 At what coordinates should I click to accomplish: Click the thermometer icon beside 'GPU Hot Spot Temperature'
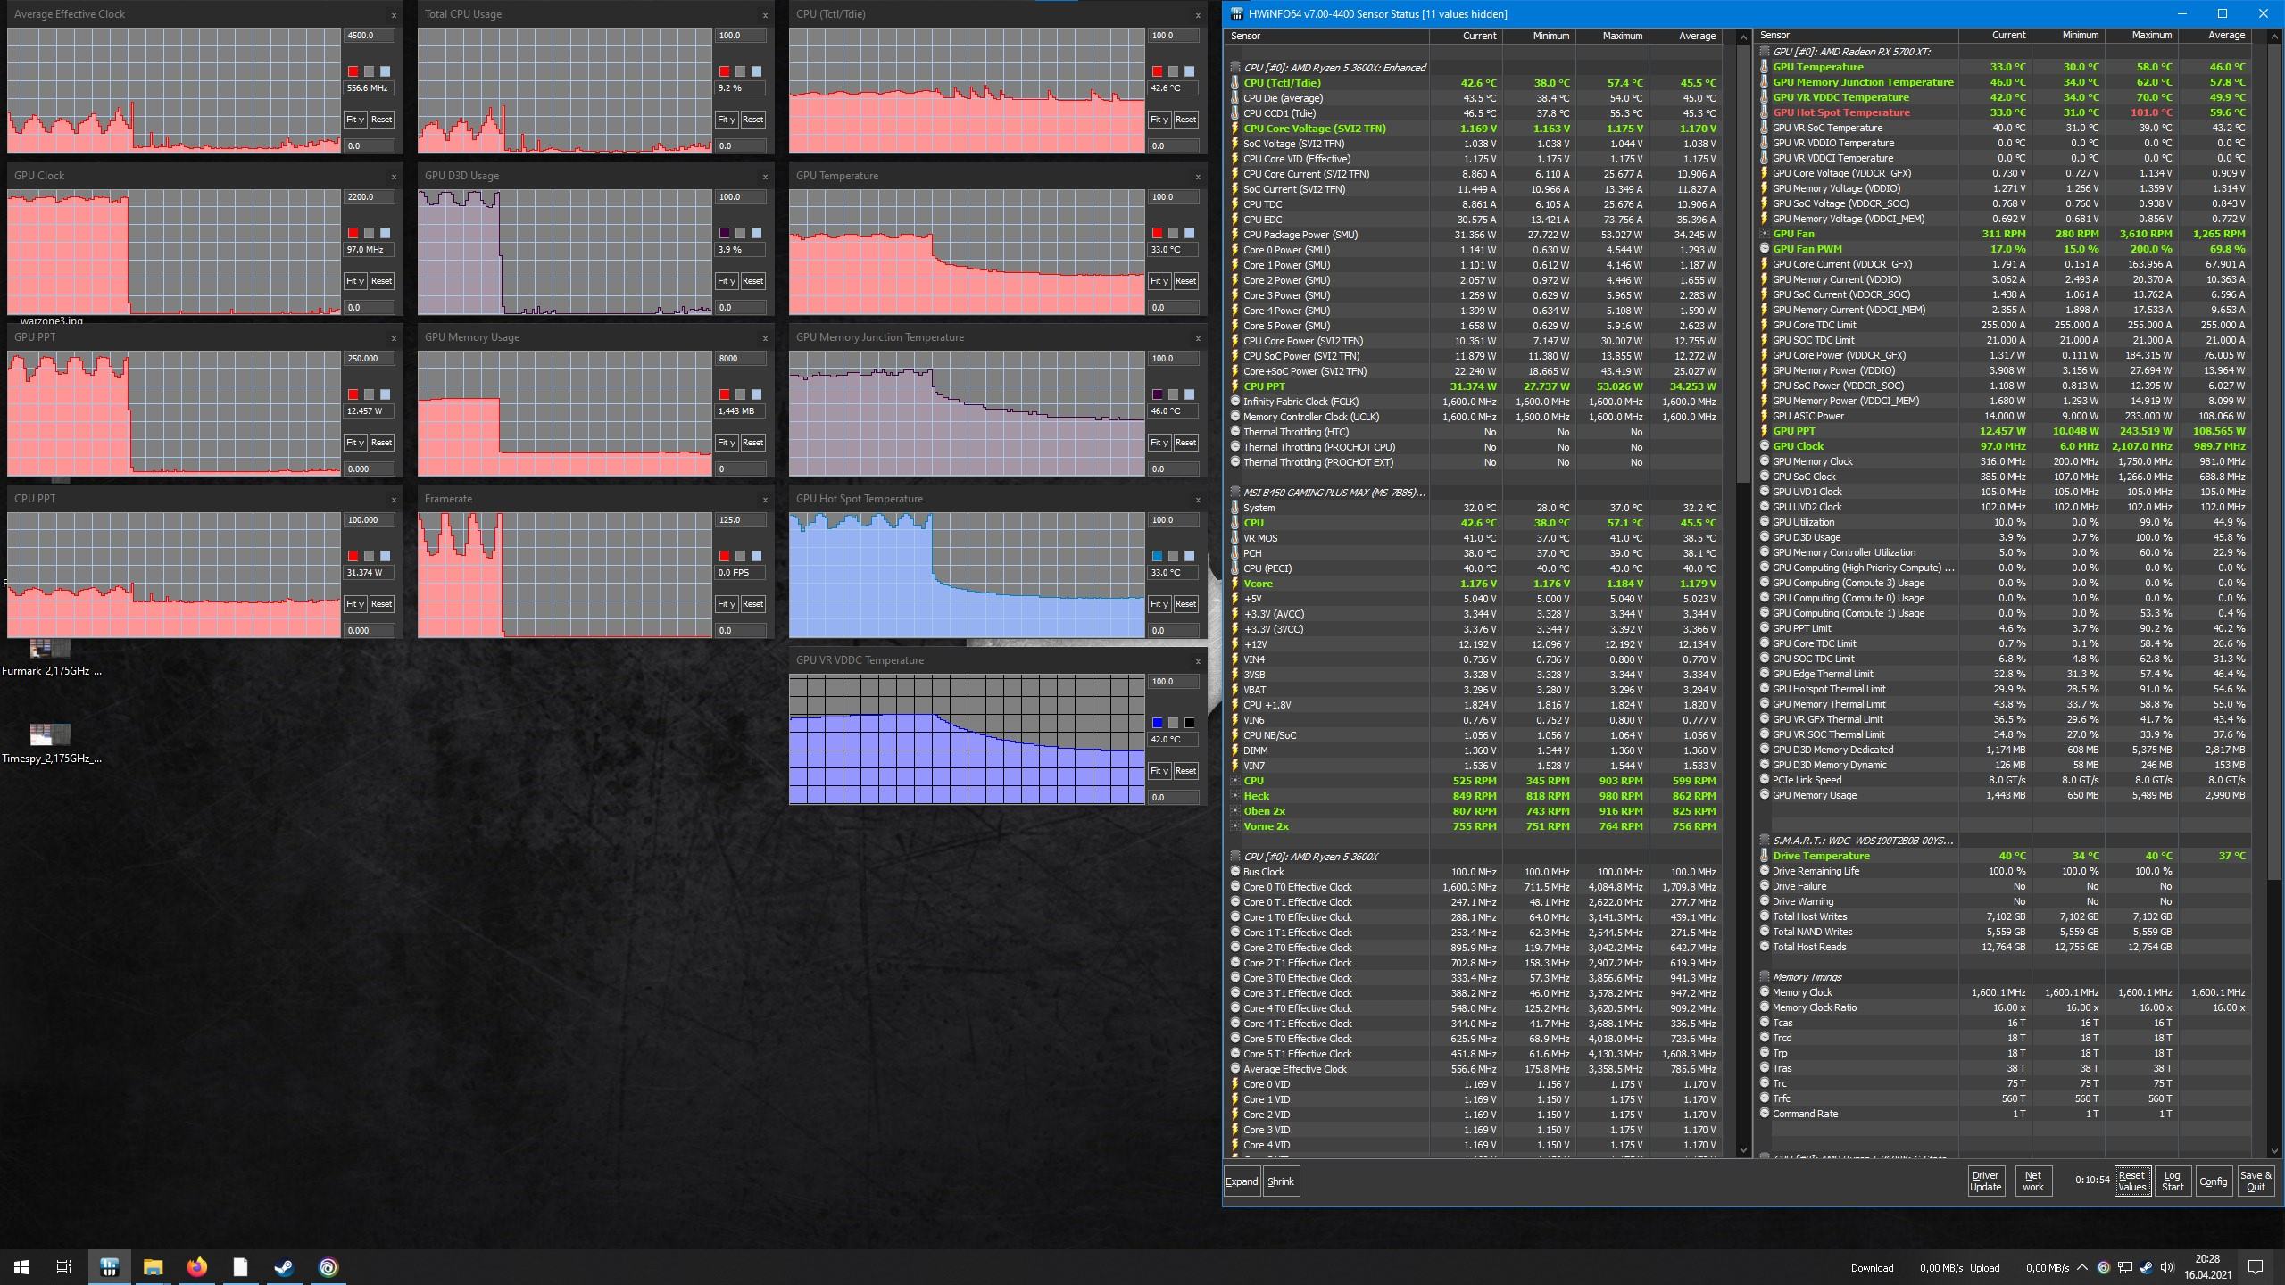click(1765, 112)
